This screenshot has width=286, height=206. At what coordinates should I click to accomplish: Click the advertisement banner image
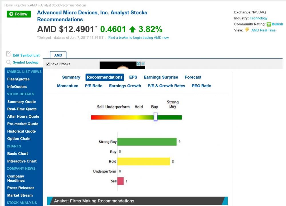(x=122, y=65)
